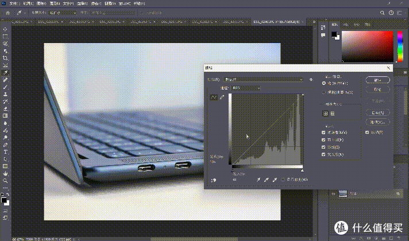Select the Blur tool

[5, 123]
